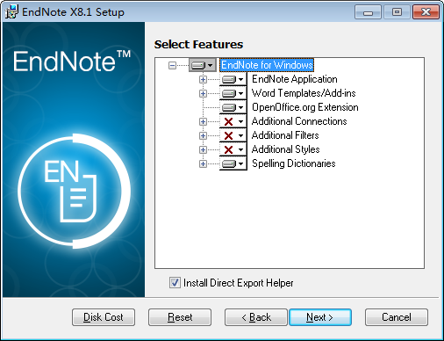Select the Additional Styles label
This screenshot has width=444, height=341.
point(285,149)
